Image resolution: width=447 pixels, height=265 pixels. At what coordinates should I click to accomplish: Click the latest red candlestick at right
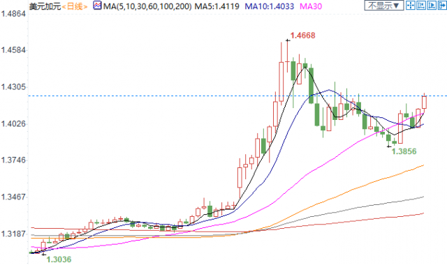pos(424,102)
